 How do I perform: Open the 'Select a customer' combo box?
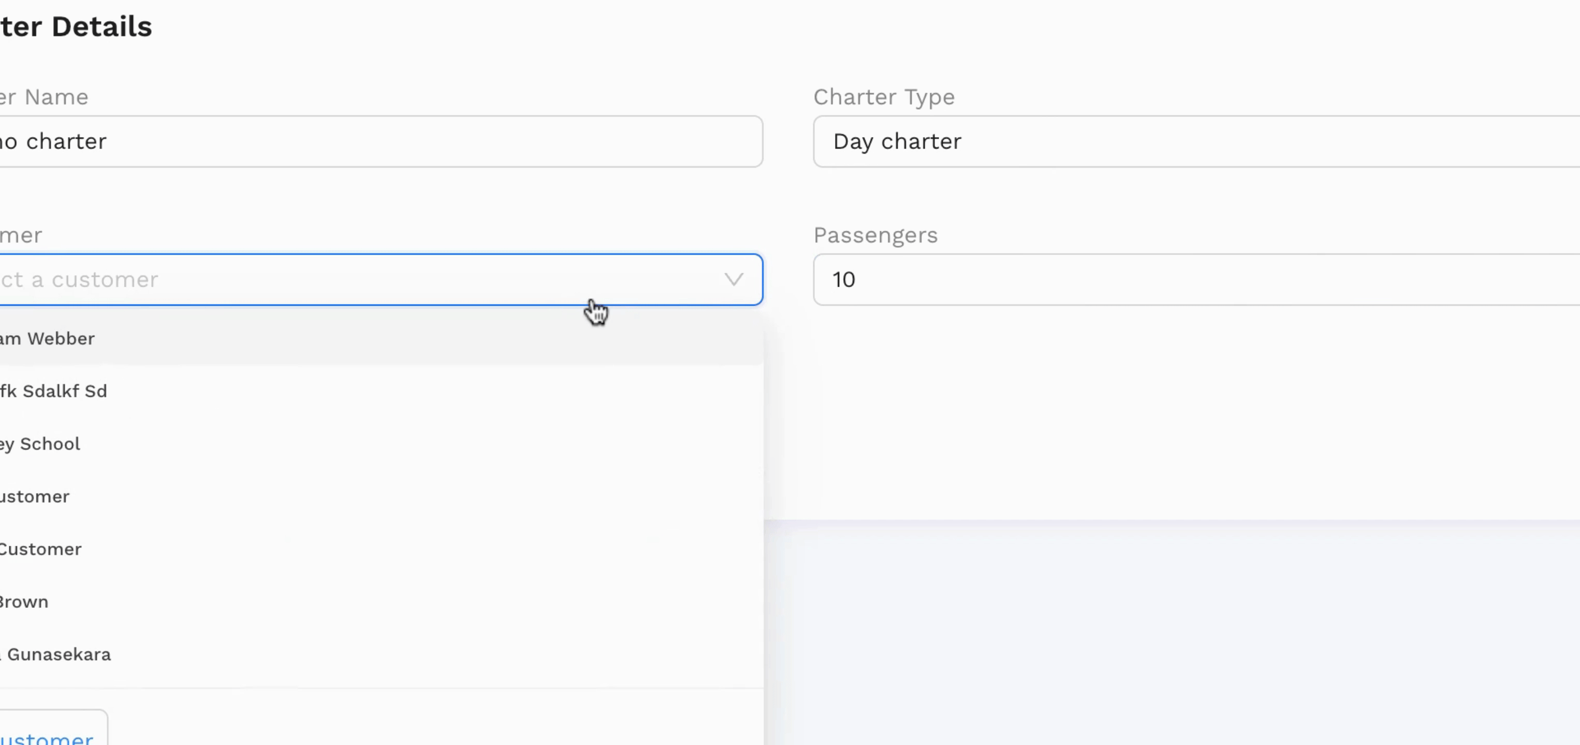pos(381,279)
